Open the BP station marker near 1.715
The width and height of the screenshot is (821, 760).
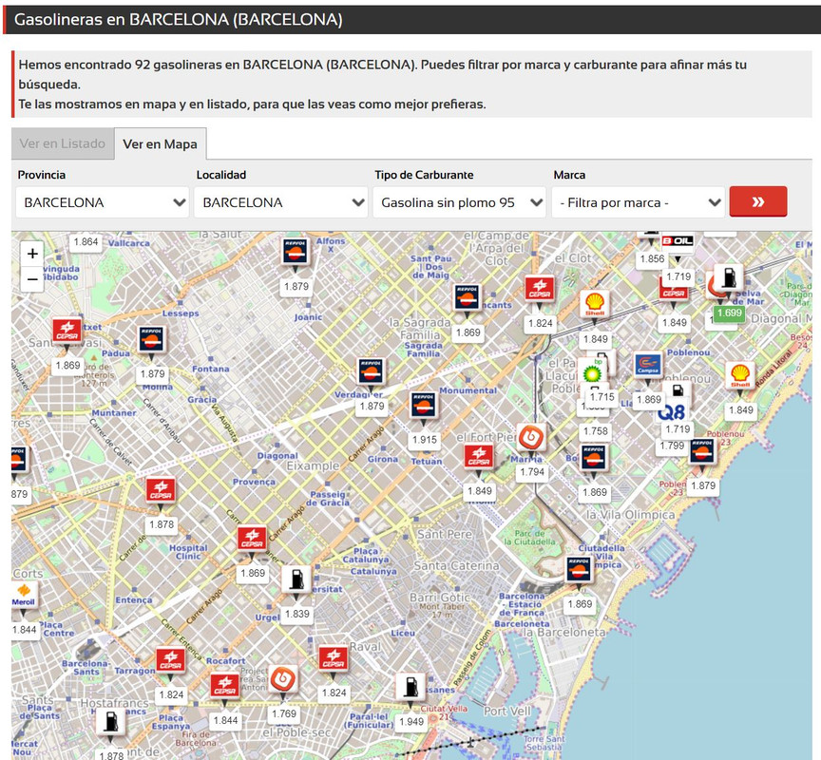click(592, 372)
